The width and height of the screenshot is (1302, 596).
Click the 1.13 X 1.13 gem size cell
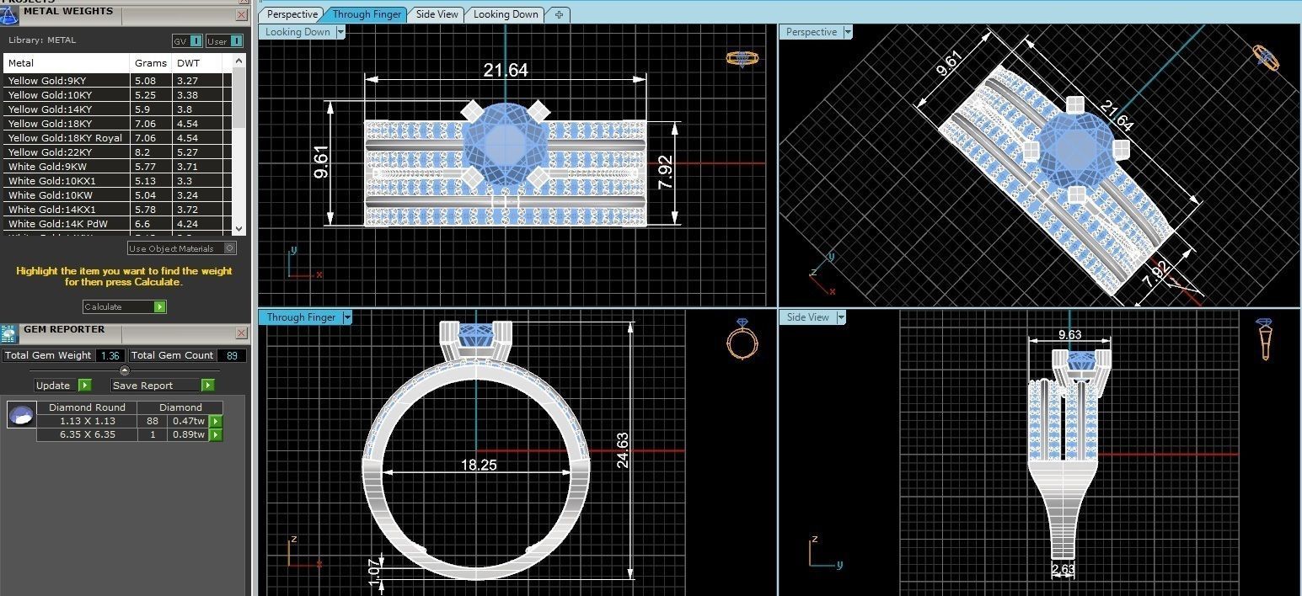(x=88, y=421)
